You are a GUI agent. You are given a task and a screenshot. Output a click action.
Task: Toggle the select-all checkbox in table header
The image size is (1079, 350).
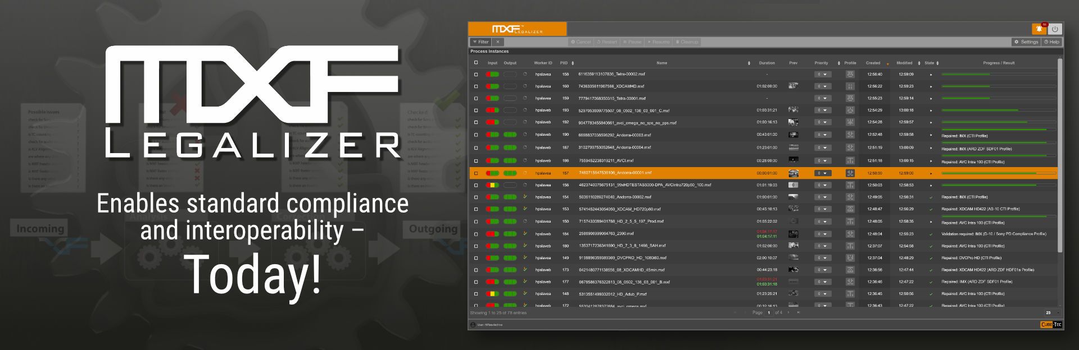point(476,63)
